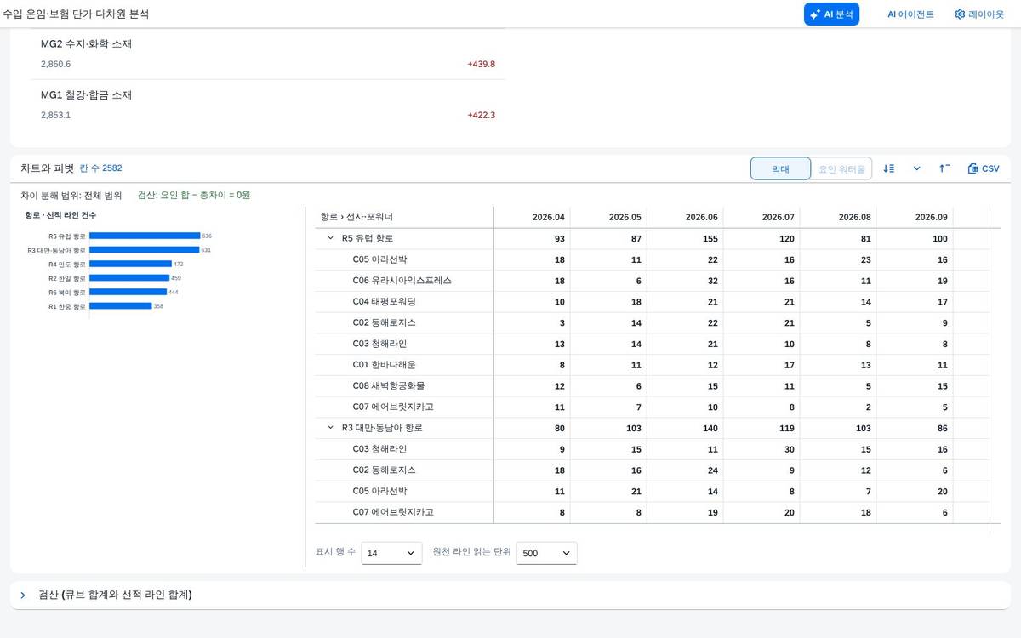Click the collapse-up arrow icon
The height and width of the screenshot is (638, 1021).
click(x=944, y=168)
